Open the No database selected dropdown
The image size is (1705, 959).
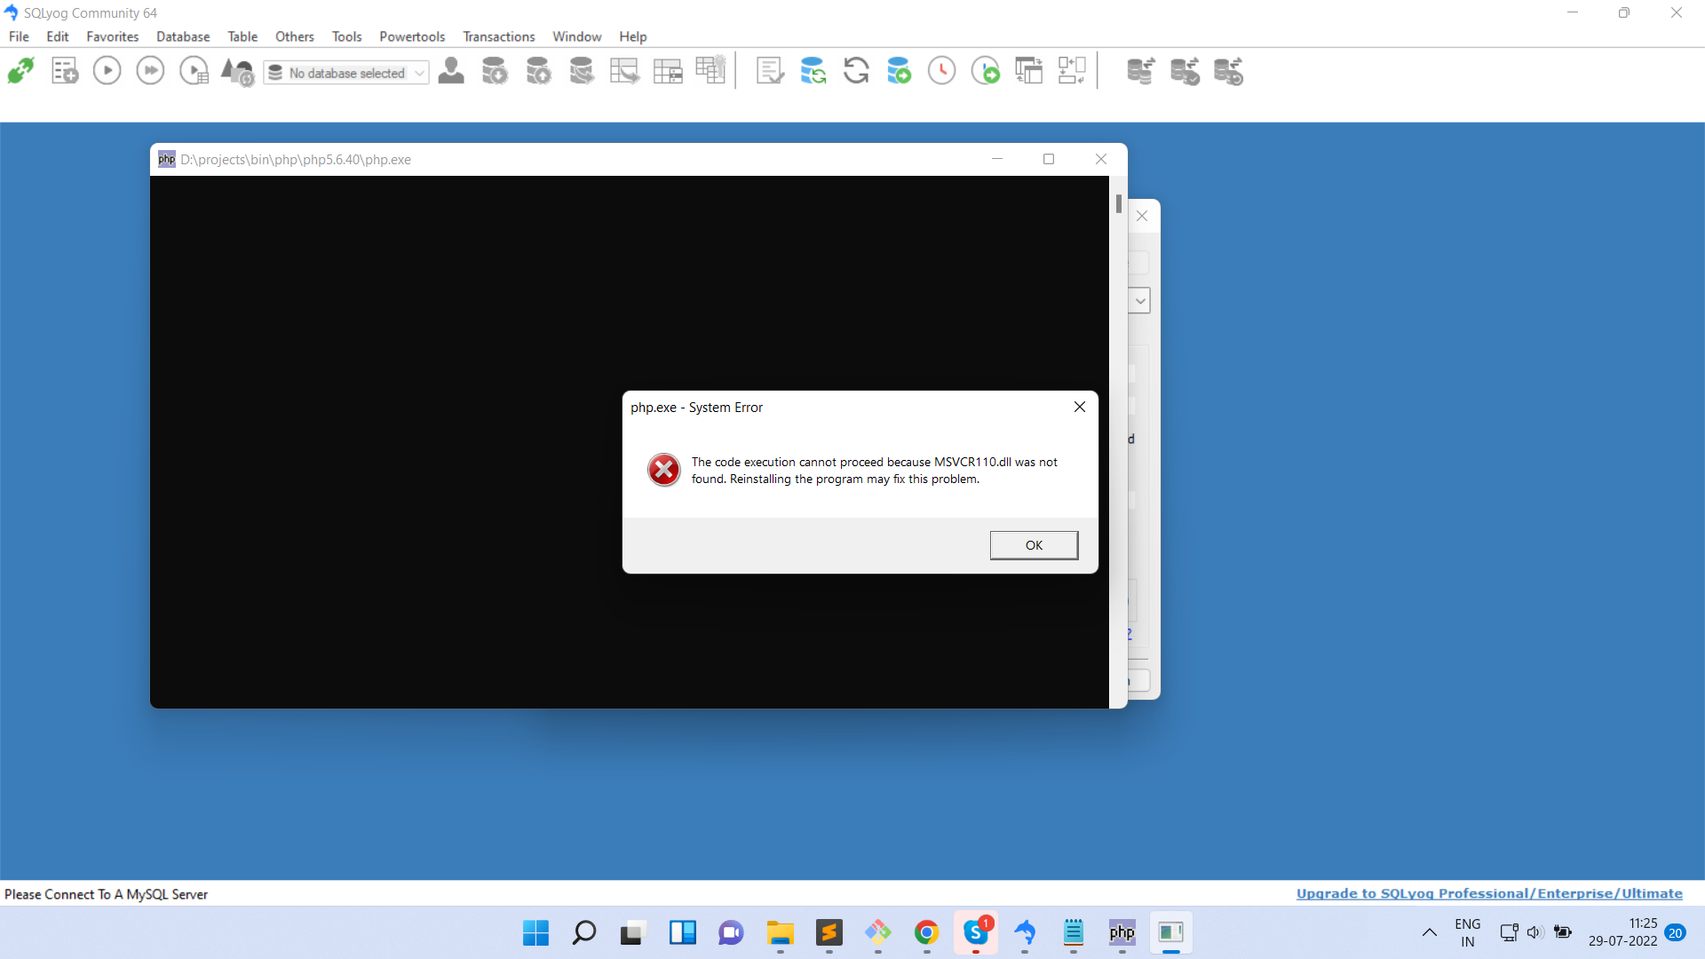click(346, 73)
